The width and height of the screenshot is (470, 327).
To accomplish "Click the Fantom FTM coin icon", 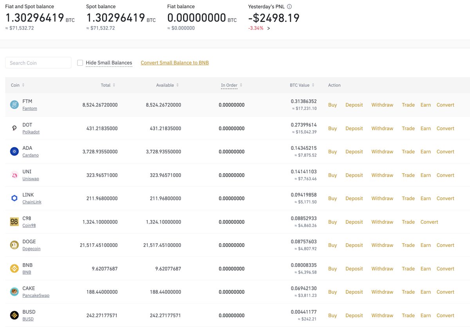I will coord(14,105).
